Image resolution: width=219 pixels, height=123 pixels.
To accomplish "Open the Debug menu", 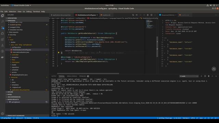I will [29, 12].
